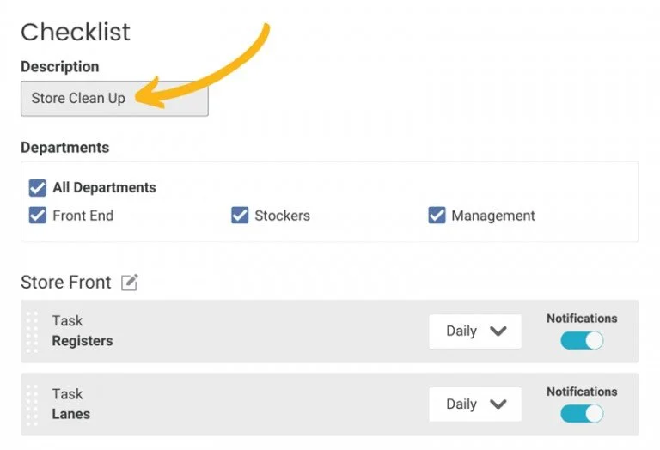Uncheck the Front End department checkbox

38,216
